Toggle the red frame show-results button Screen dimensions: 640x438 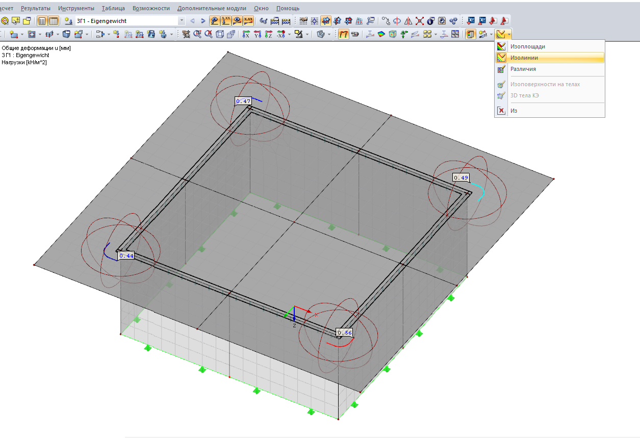(x=344, y=34)
